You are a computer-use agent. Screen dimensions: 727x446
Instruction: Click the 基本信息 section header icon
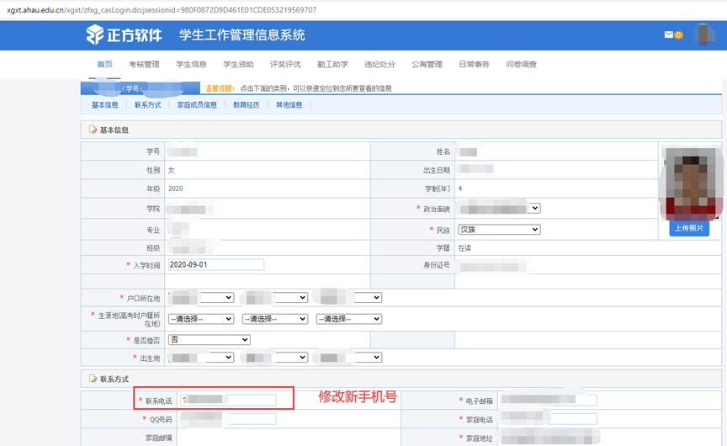(93, 130)
